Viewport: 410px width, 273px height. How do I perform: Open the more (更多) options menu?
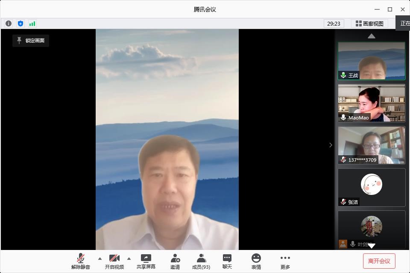[x=285, y=261]
